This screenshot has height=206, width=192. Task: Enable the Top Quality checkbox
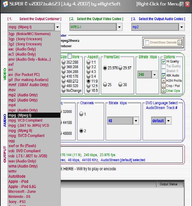(163, 66)
